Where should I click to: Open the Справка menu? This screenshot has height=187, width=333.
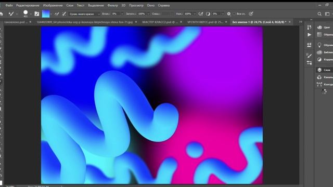(164, 5)
